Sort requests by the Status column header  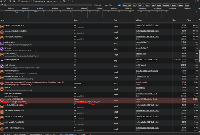pyautogui.click(x=76, y=20)
